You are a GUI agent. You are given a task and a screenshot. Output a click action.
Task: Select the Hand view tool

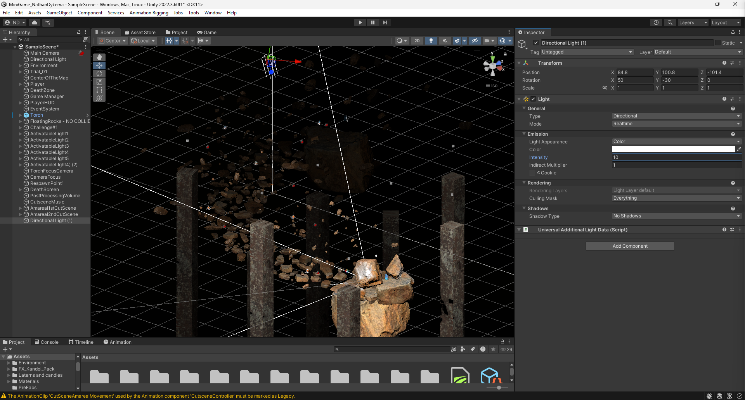pos(99,57)
